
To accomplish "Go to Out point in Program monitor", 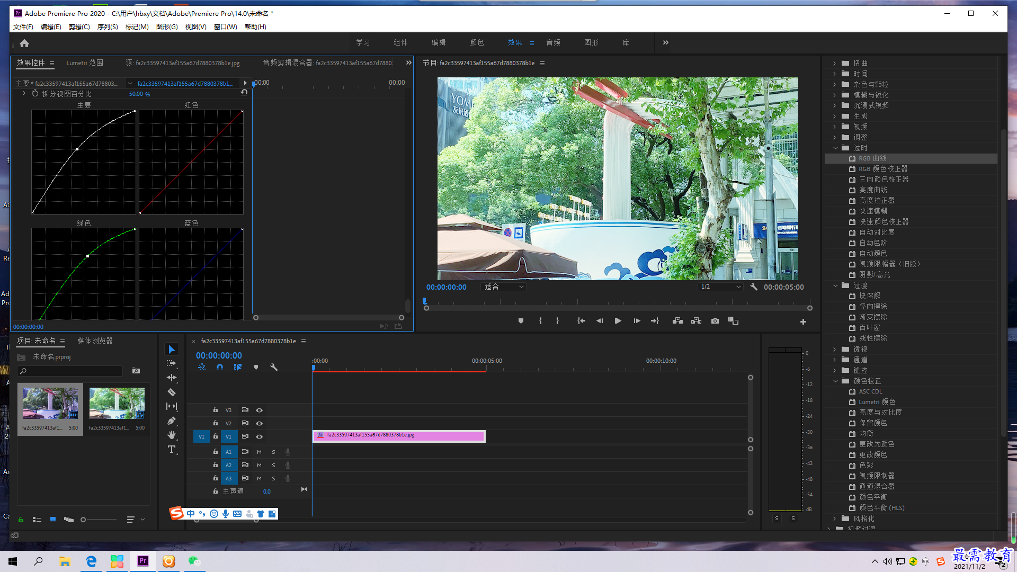I will [x=655, y=321].
